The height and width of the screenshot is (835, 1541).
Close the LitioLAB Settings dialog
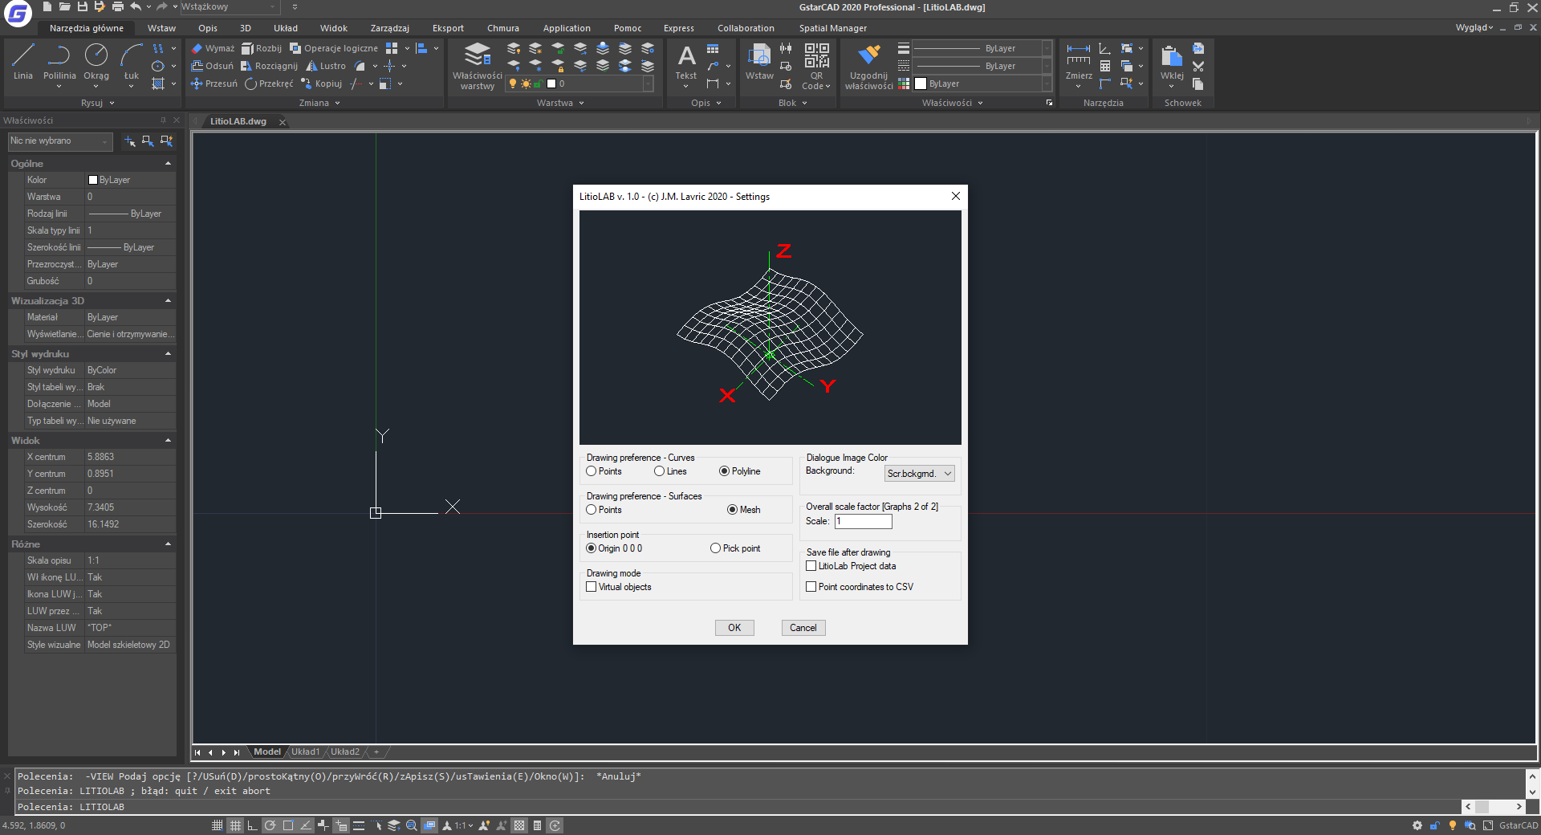coord(955,196)
